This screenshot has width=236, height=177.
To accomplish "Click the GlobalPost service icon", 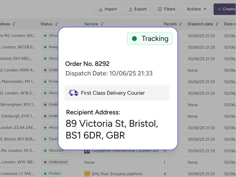I will 87,151.
